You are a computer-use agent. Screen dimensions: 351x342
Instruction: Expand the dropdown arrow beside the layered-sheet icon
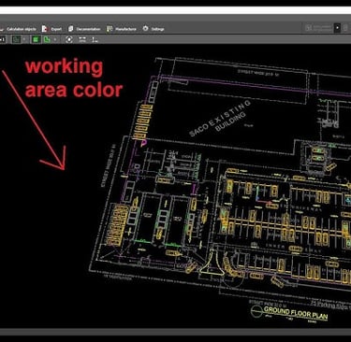55,39
